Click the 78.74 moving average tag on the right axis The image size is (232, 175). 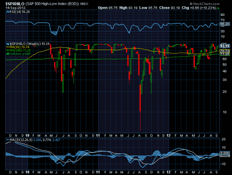click(225, 51)
